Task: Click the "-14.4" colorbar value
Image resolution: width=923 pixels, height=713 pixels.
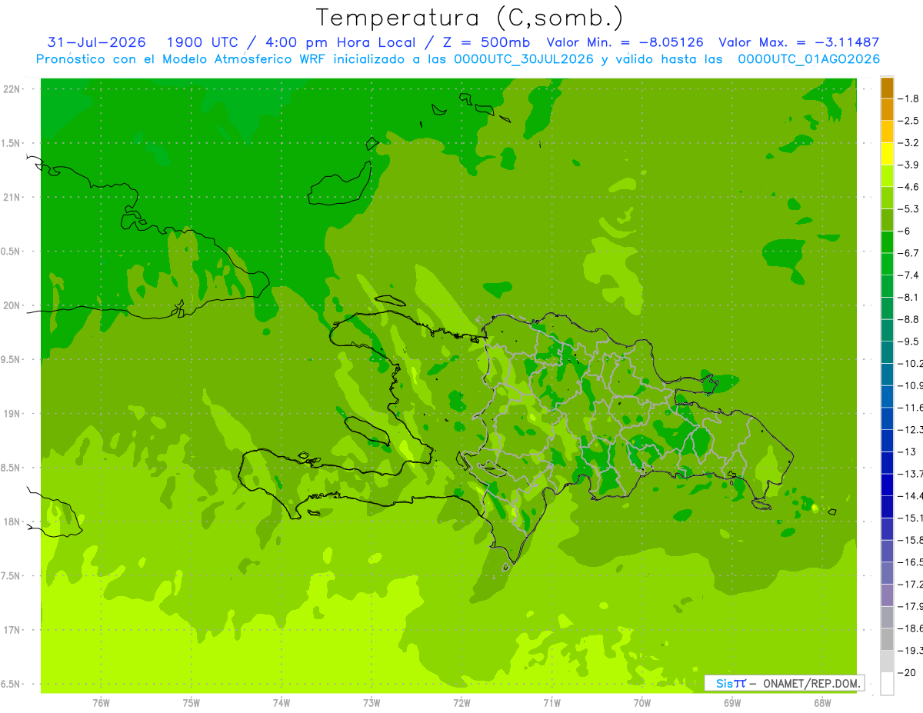Action: coord(911,495)
